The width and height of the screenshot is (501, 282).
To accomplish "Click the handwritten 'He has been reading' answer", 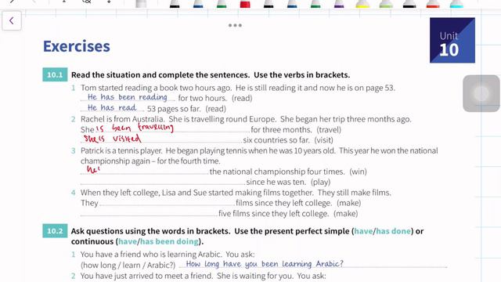I will coord(128,97).
